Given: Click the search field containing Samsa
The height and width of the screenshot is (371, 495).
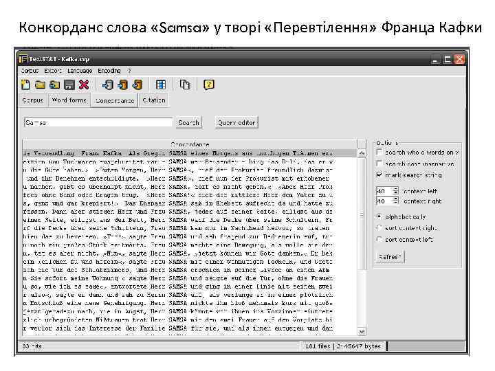Looking at the screenshot, I should (x=98, y=122).
